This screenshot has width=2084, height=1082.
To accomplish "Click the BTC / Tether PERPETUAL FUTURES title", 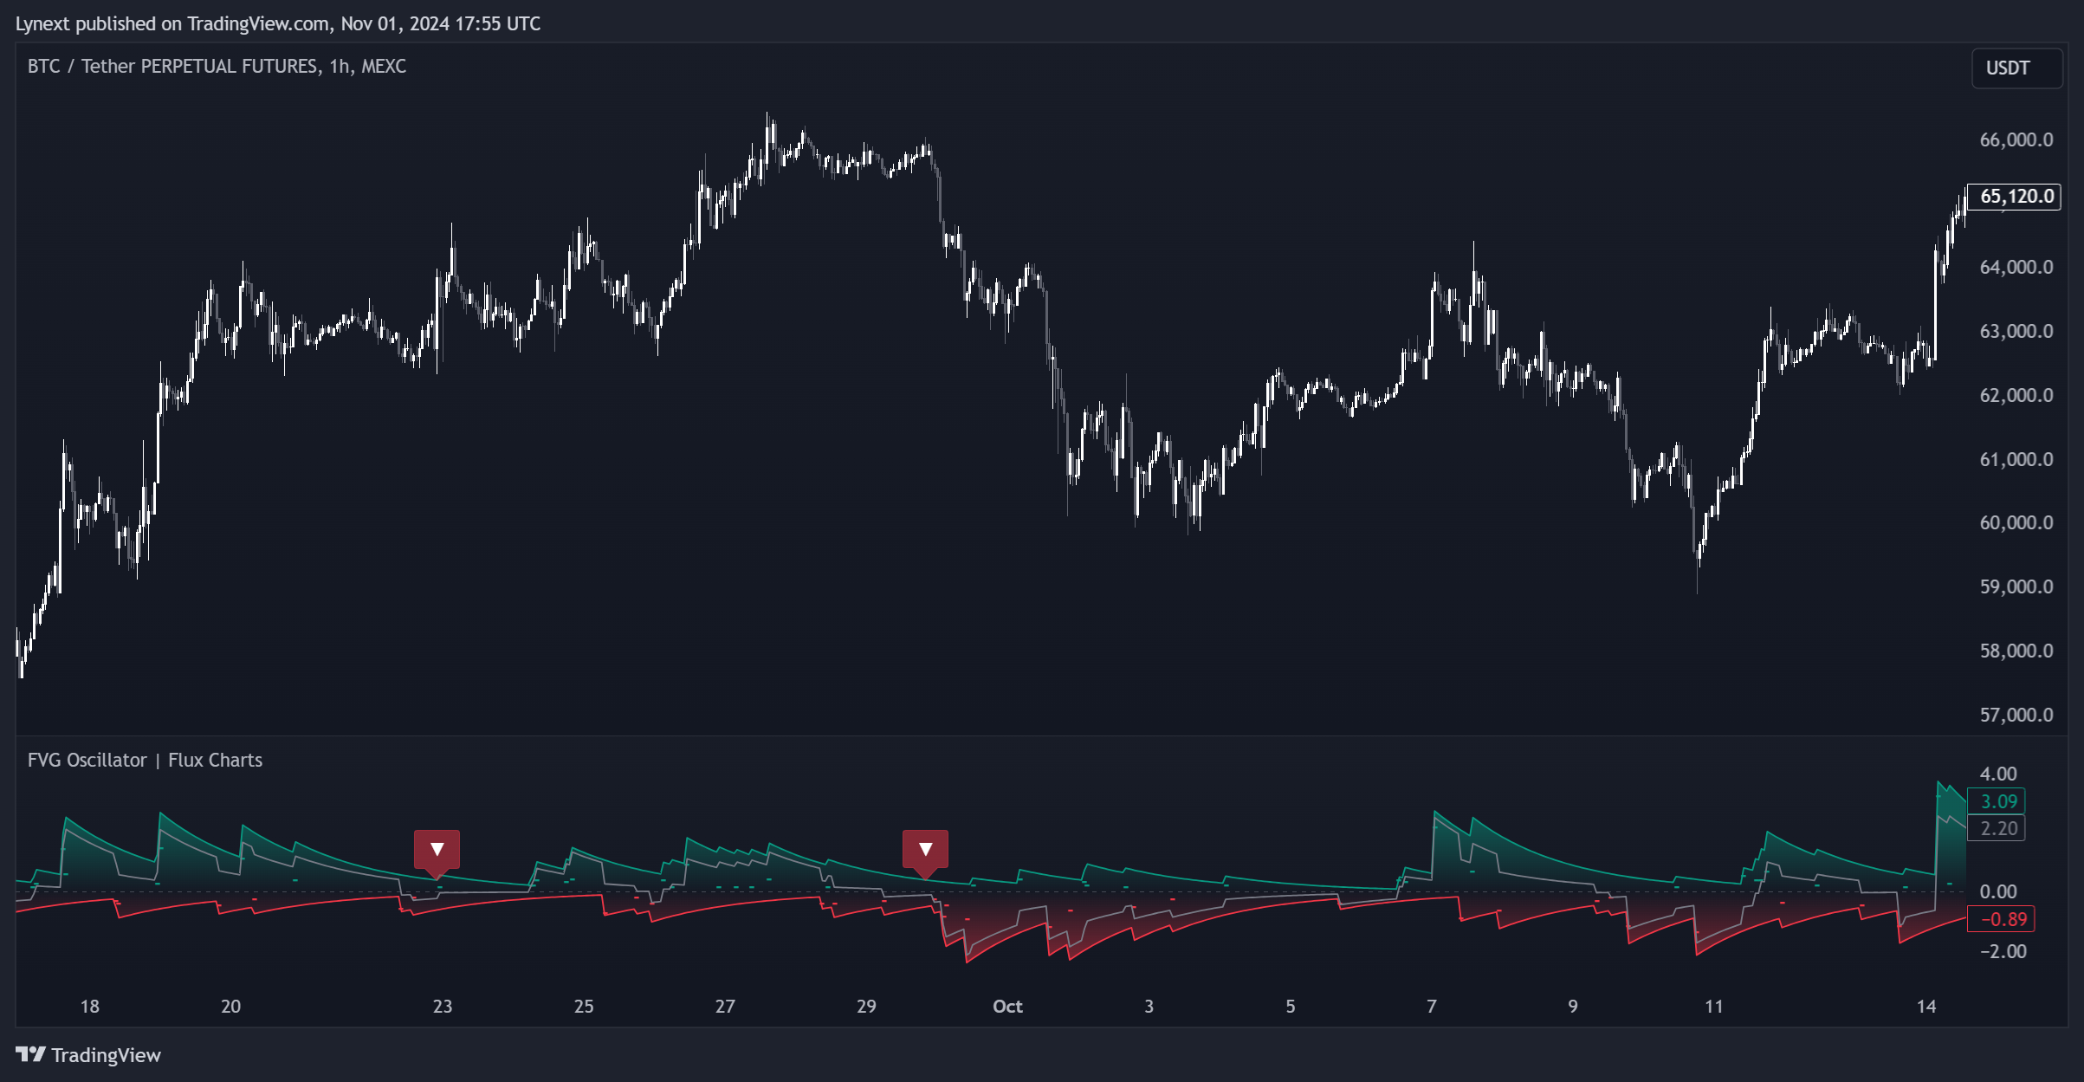I will 217,66.
